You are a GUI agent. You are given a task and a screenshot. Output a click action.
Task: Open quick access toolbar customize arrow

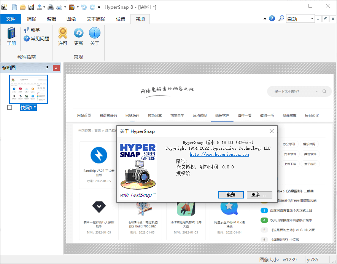click(x=99, y=7)
